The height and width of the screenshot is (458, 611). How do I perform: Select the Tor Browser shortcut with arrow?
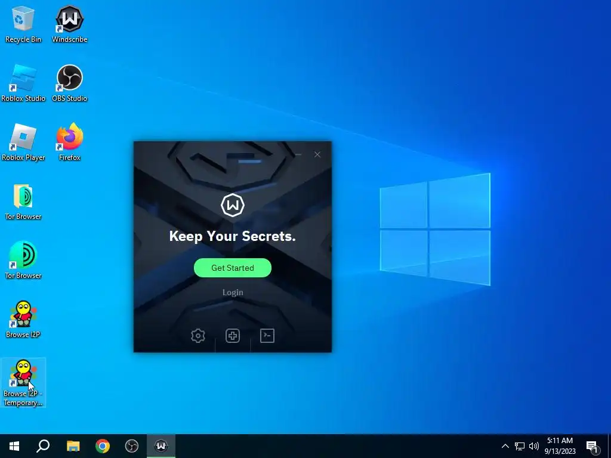click(x=23, y=261)
